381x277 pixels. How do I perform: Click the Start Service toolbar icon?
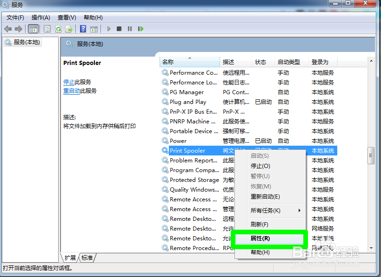tap(108, 29)
